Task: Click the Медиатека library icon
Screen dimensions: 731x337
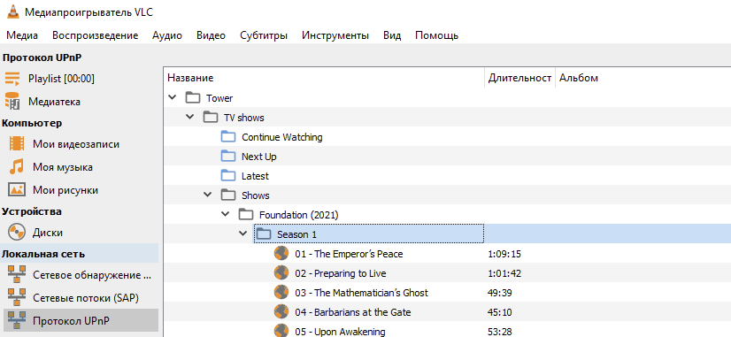Action: 12,101
